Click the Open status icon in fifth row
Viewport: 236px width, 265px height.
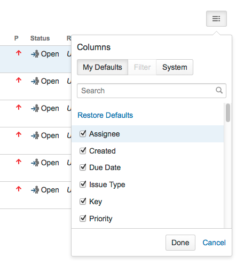[35, 163]
